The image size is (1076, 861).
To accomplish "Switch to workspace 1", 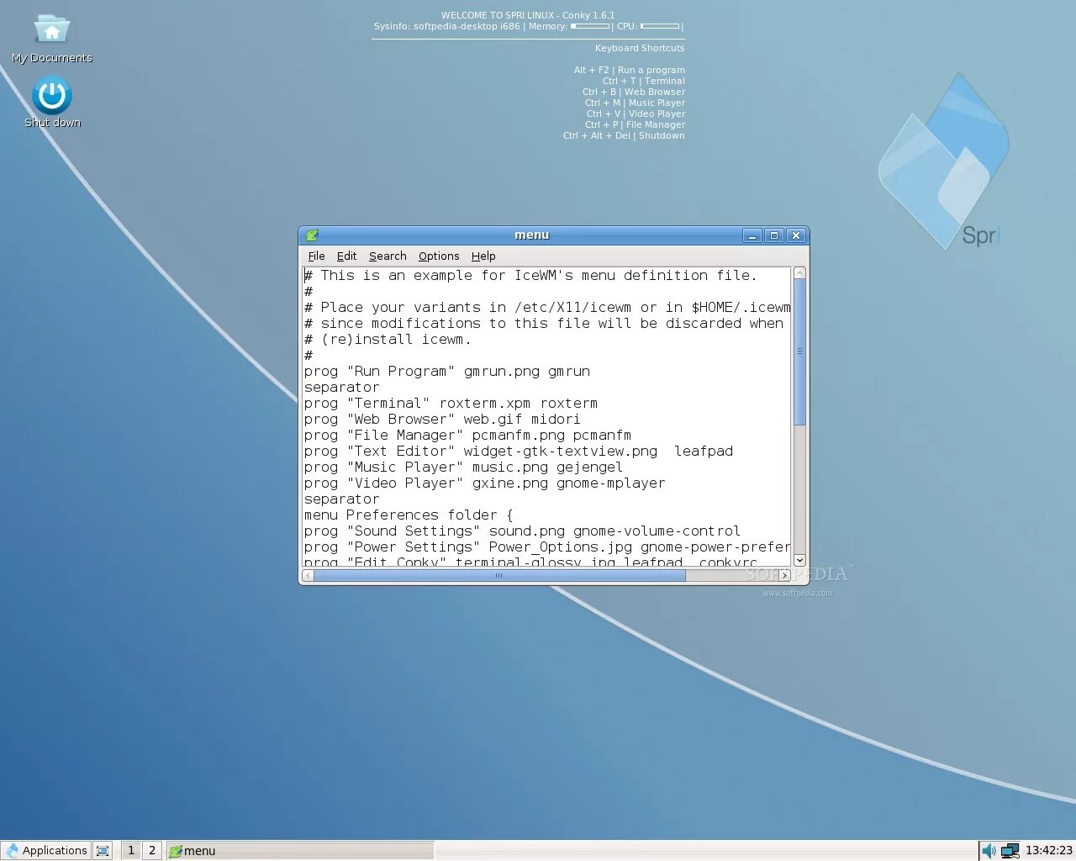I will [131, 850].
